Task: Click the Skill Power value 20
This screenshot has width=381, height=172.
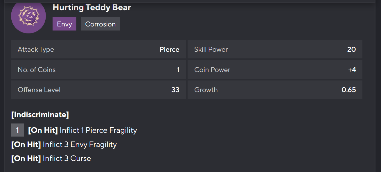Action: pyautogui.click(x=351, y=49)
